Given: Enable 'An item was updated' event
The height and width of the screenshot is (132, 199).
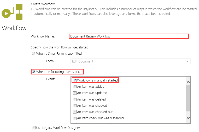Looking at the screenshot, I should (75, 93).
